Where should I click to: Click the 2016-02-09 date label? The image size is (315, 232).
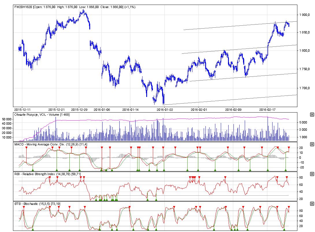point(233,110)
